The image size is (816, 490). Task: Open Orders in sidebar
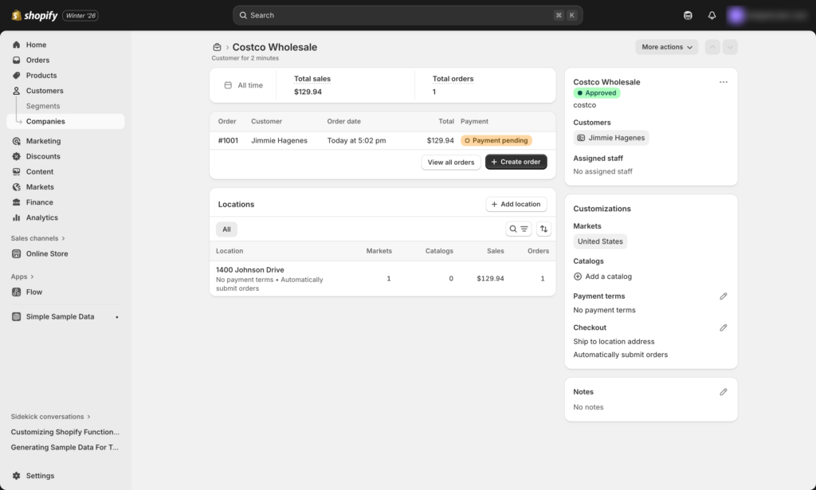coord(65,61)
